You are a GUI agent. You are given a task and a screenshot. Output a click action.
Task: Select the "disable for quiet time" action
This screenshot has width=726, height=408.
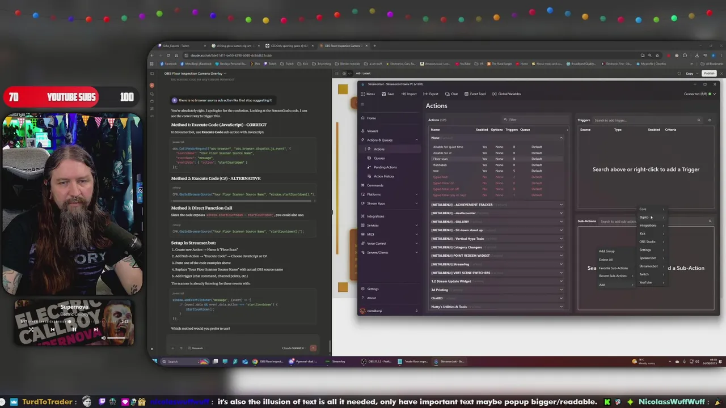click(497, 147)
